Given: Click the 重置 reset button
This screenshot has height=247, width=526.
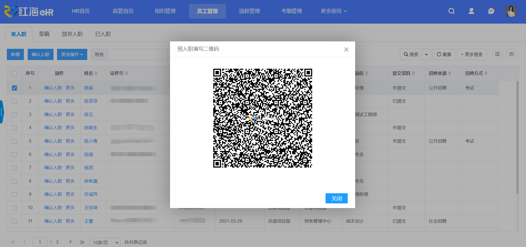Looking at the screenshot, I should (x=444, y=54).
